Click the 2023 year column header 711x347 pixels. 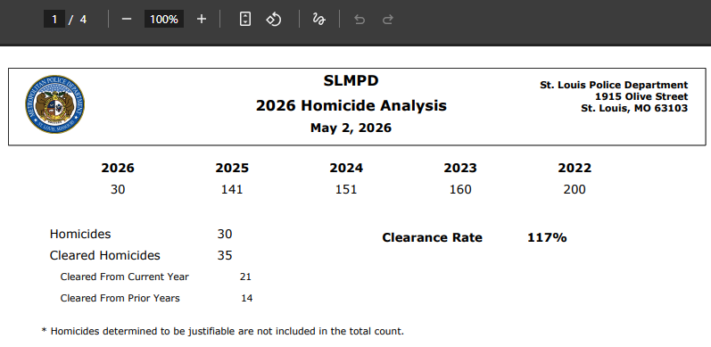point(460,168)
